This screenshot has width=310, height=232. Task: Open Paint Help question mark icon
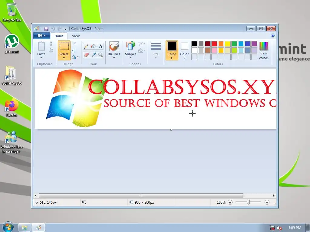(x=273, y=36)
